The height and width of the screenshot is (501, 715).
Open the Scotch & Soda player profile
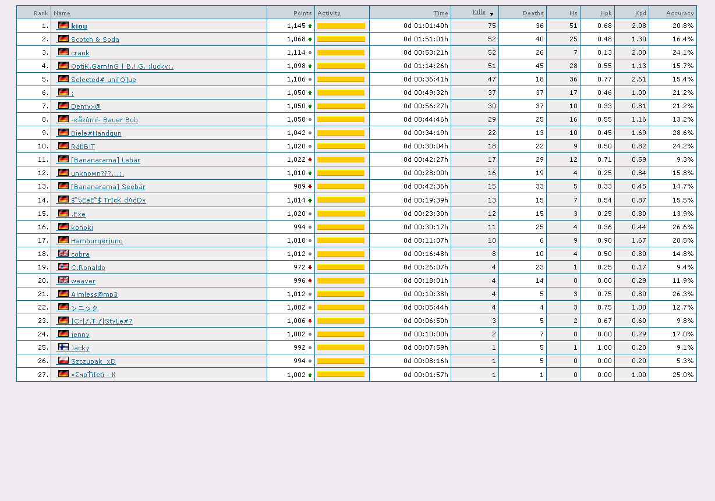(x=95, y=40)
